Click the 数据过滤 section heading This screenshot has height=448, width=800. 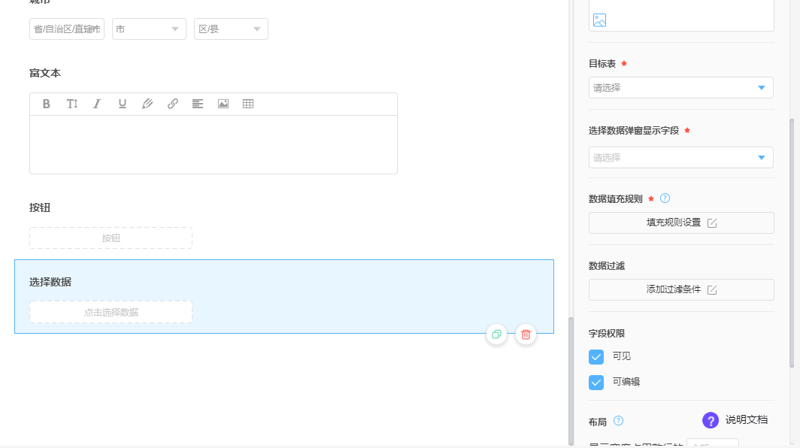(x=607, y=266)
